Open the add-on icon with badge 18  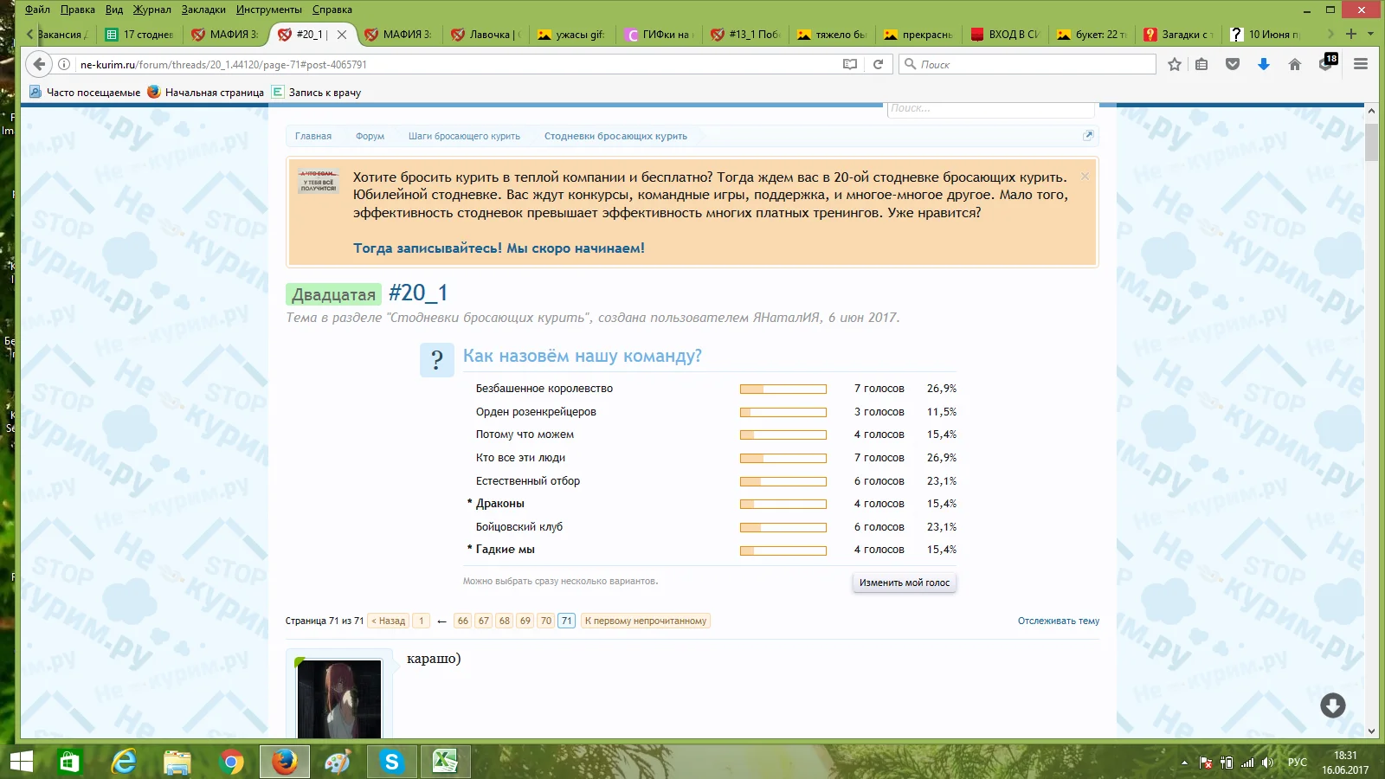[1327, 62]
